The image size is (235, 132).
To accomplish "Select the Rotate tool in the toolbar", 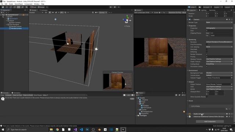I will (x=11, y=7).
